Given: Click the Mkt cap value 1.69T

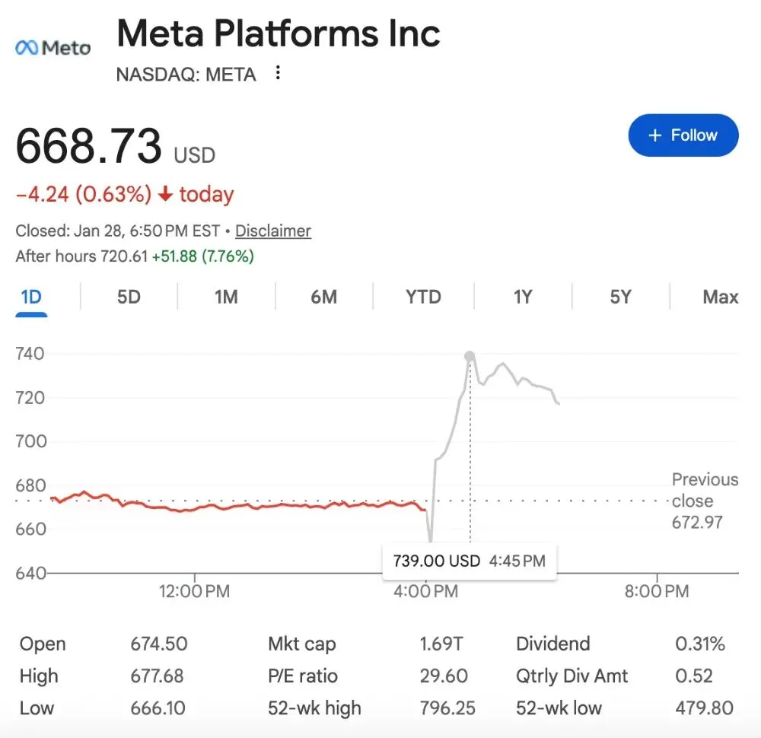Looking at the screenshot, I should coord(441,644).
